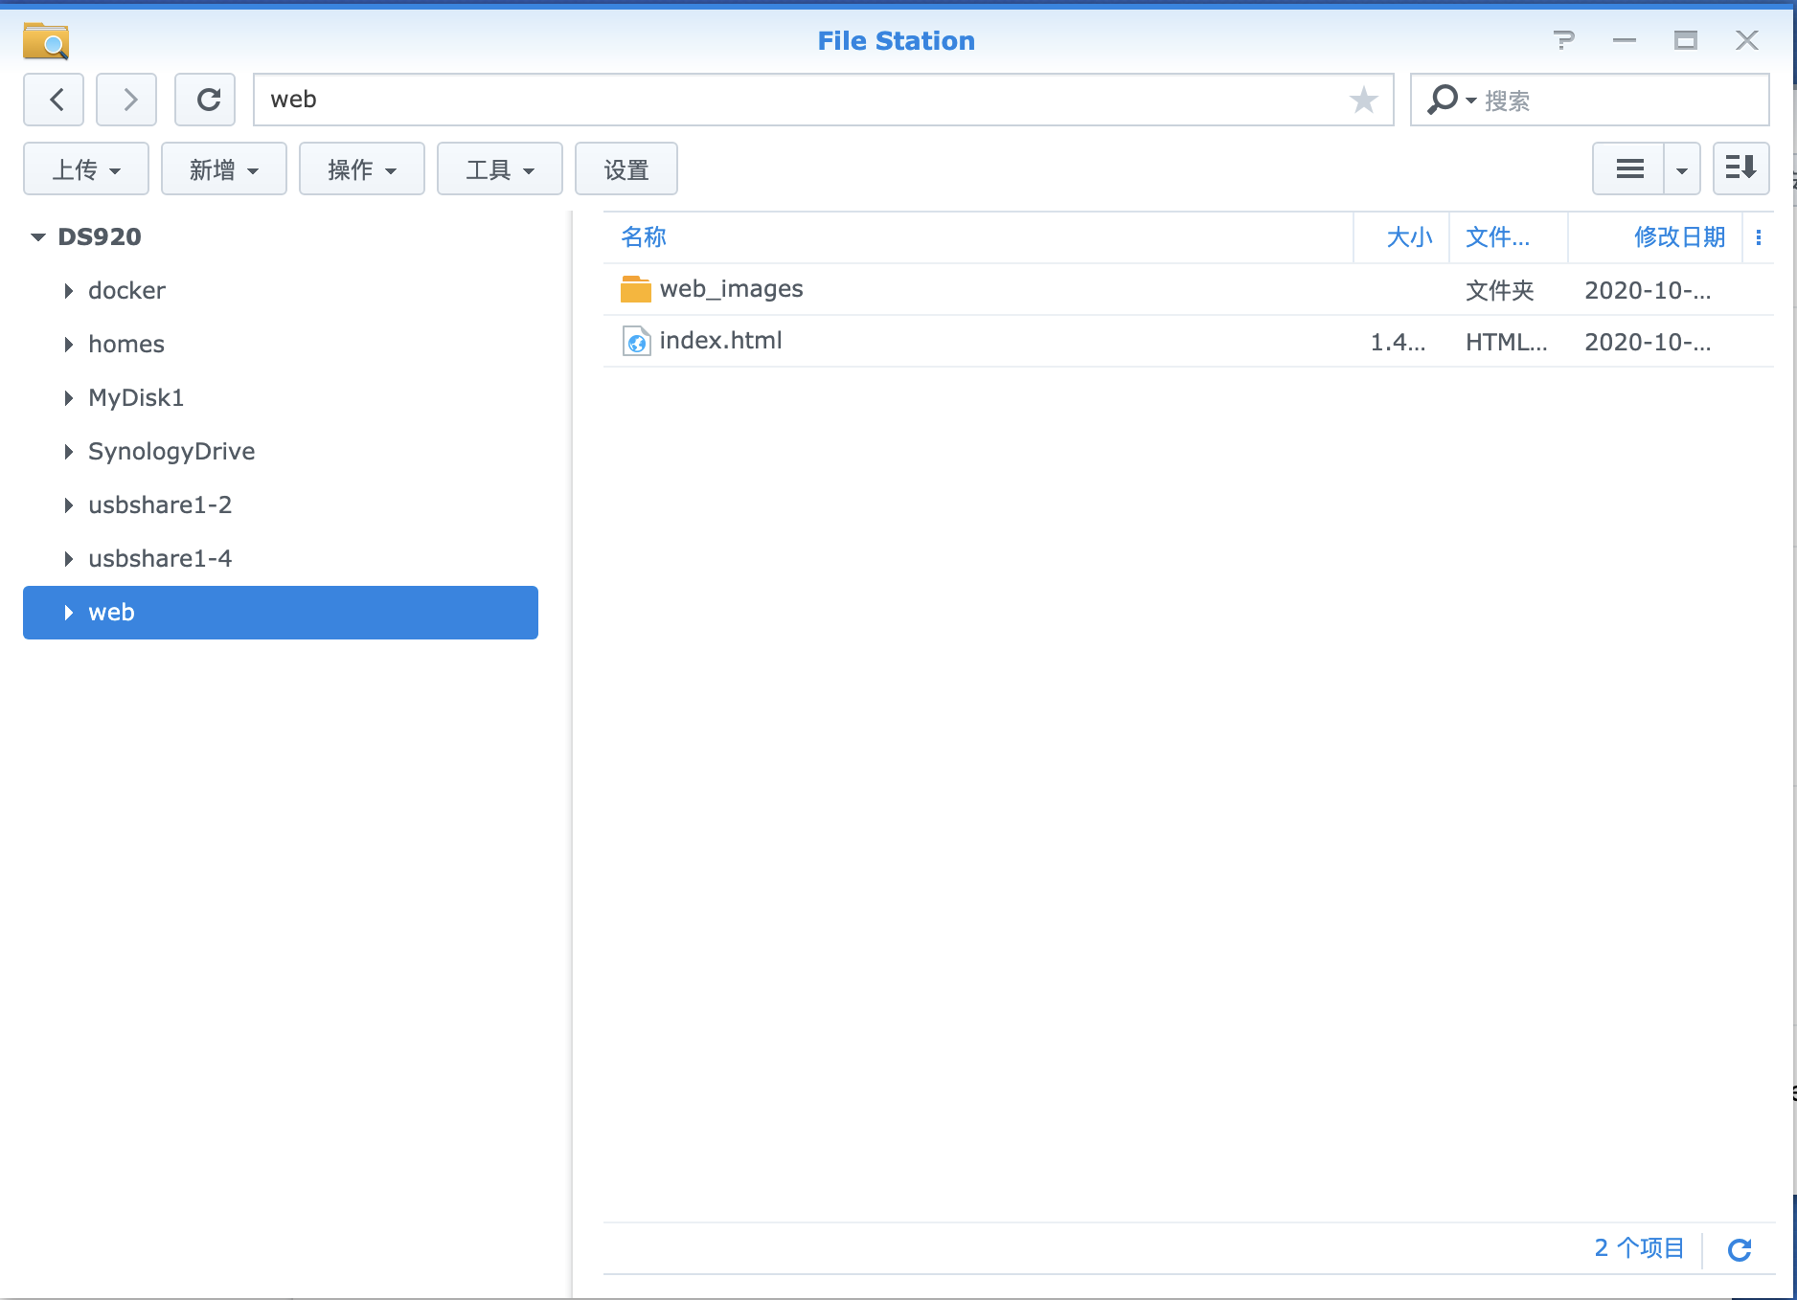Go forward with the right arrow button
The height and width of the screenshot is (1300, 1797).
point(126,100)
